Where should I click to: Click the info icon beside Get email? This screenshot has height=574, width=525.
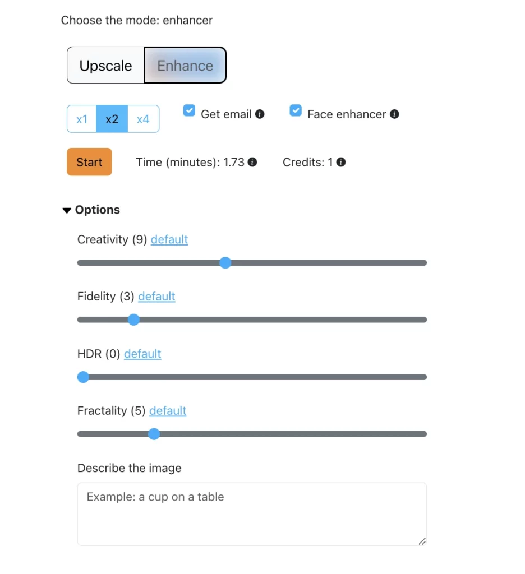260,114
